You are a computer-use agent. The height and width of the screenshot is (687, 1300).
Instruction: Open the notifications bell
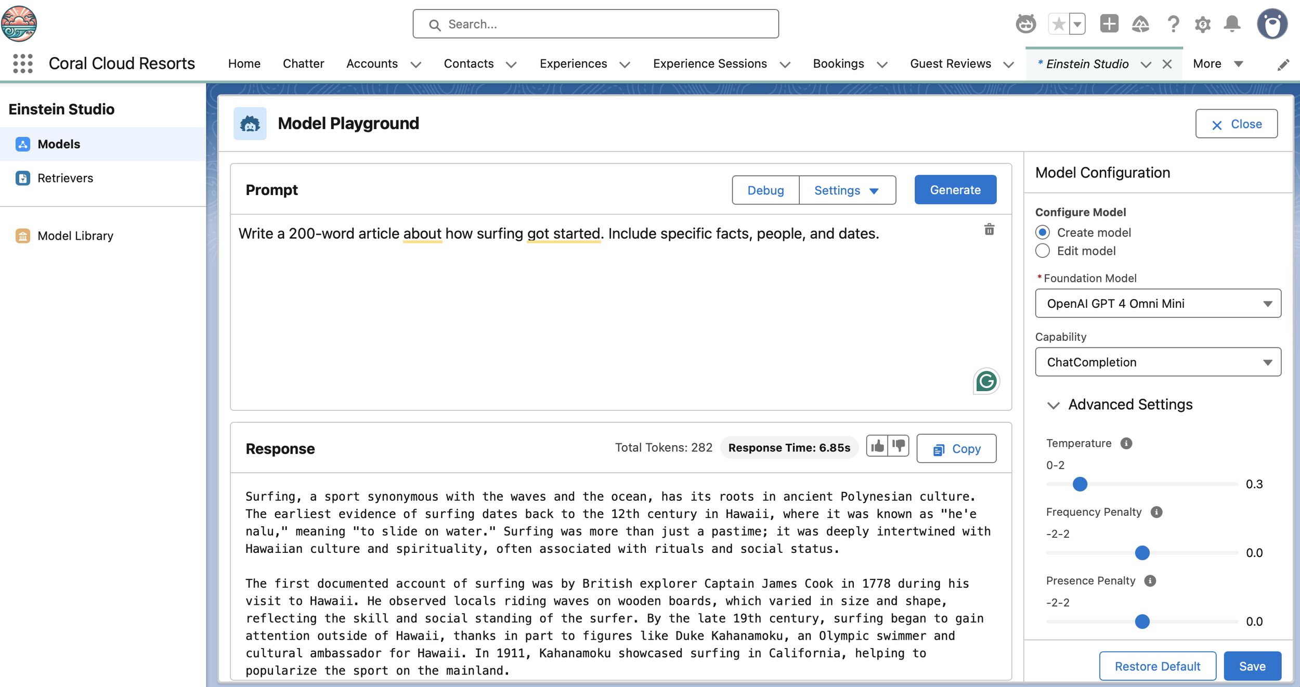coord(1232,24)
